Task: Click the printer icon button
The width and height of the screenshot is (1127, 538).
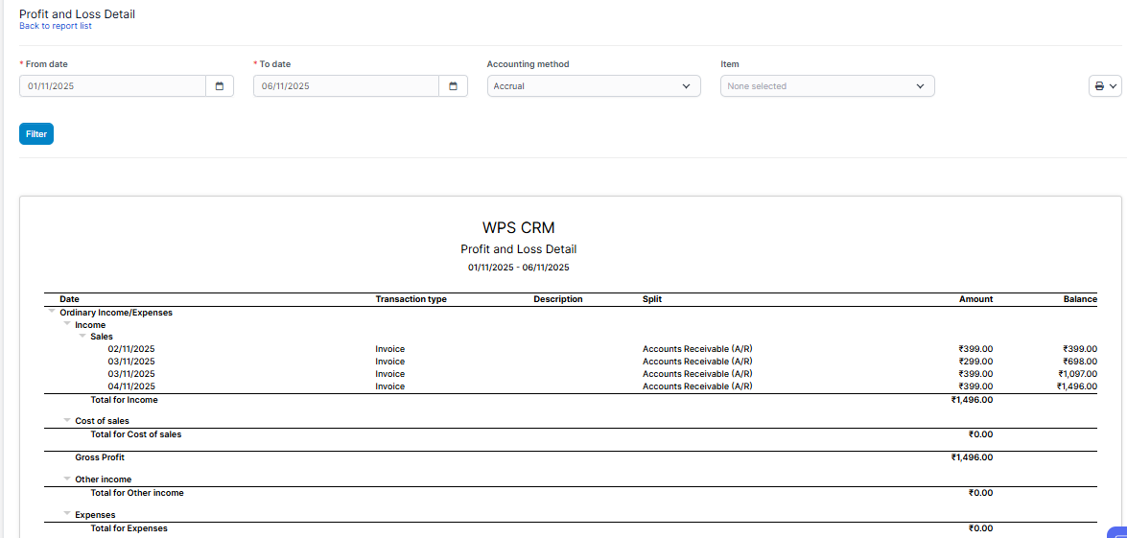Action: [x=1105, y=86]
